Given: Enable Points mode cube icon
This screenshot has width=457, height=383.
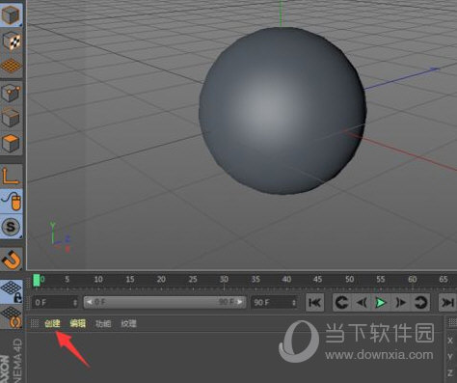Looking at the screenshot, I should pos(12,93).
